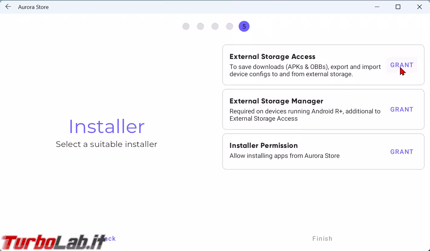The image size is (430, 251).
Task: Go to the third step indicator dot
Action: click(215, 27)
